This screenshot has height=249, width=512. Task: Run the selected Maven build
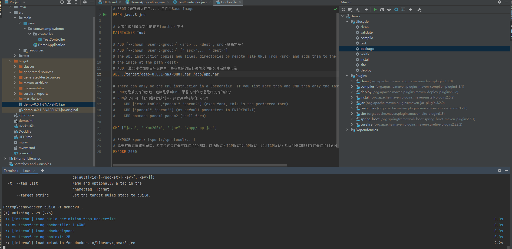pos(375,9)
